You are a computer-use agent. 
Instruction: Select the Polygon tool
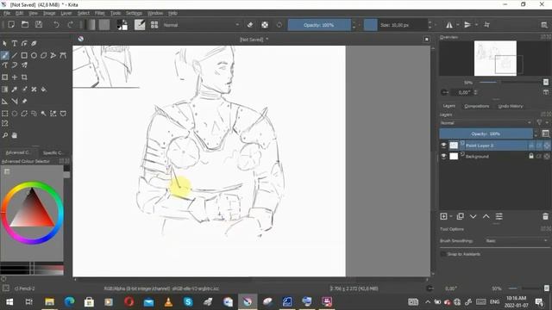(44, 55)
